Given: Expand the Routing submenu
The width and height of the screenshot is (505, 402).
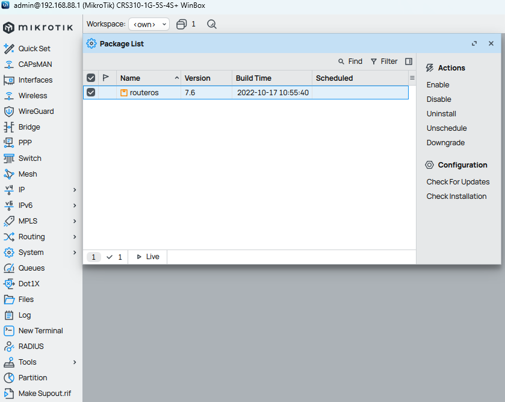Looking at the screenshot, I should point(75,237).
